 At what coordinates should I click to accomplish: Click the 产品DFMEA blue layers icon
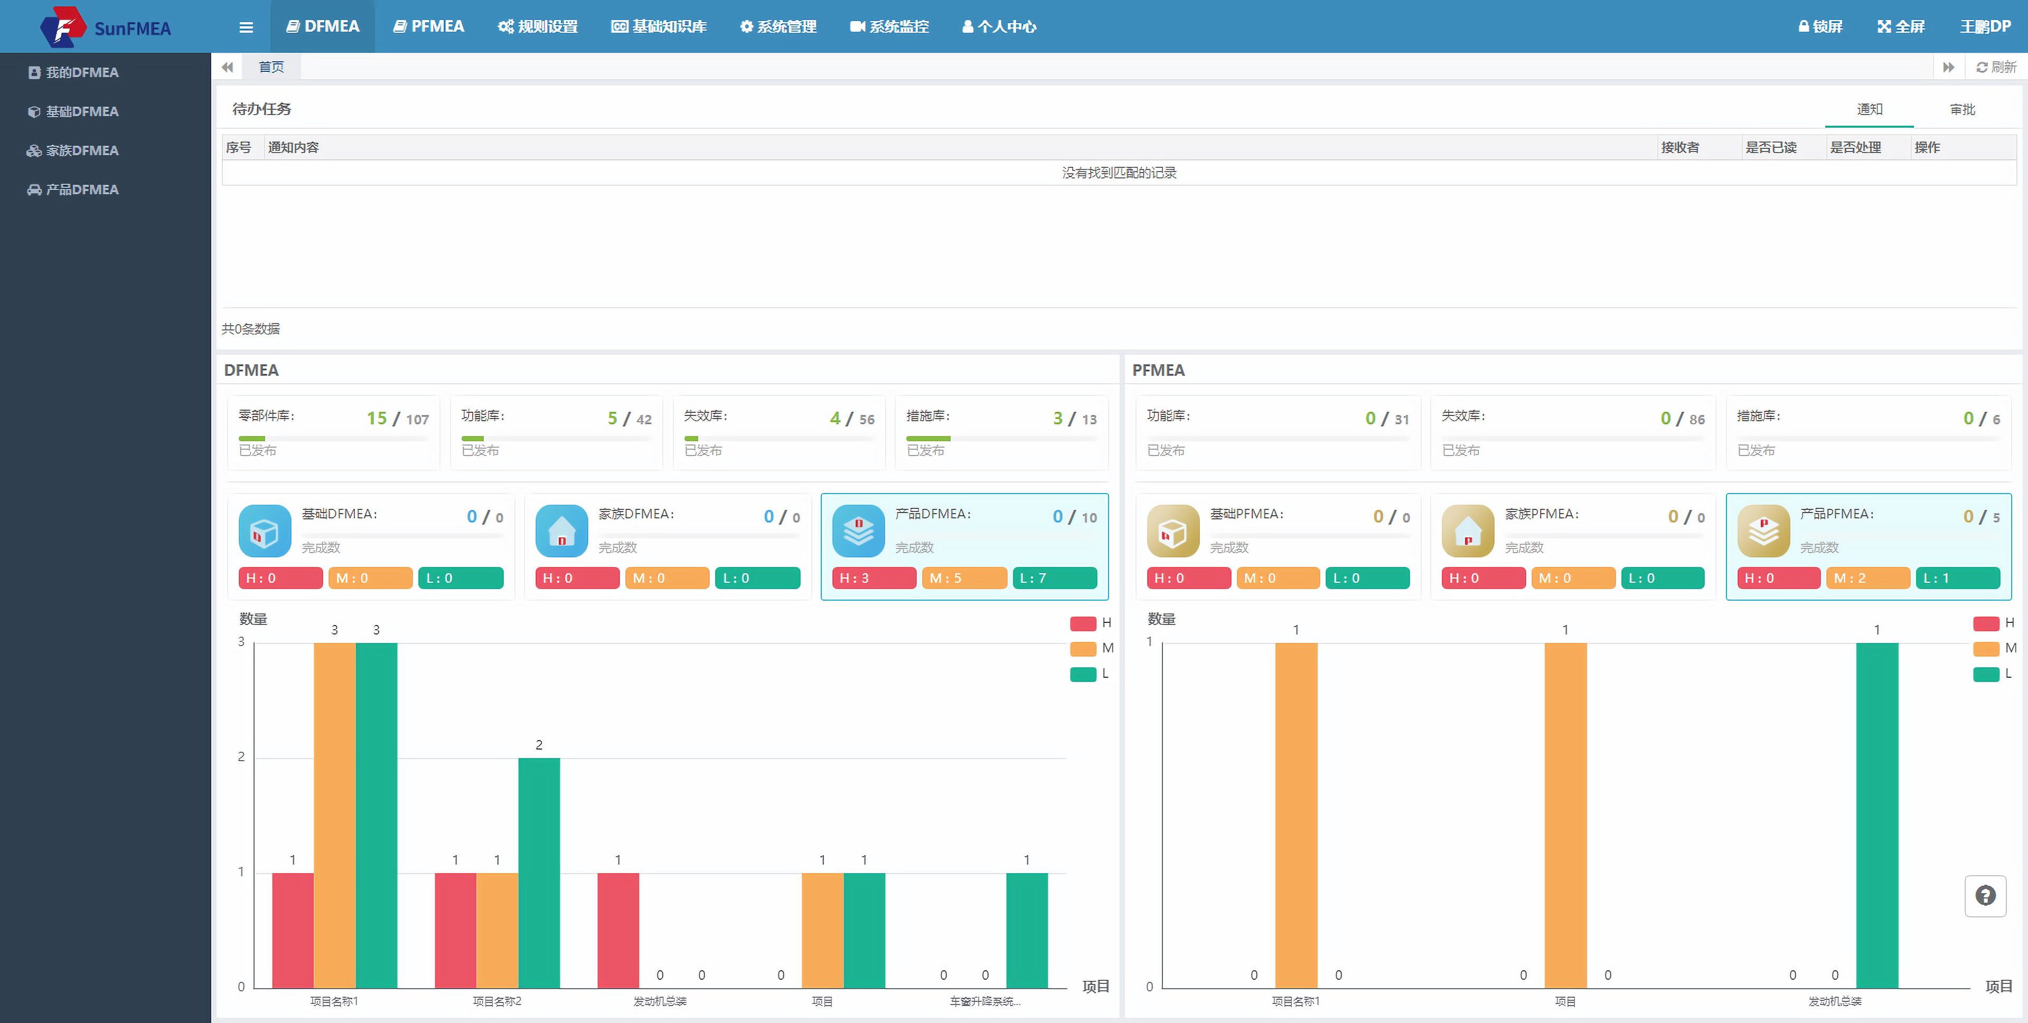pos(858,531)
